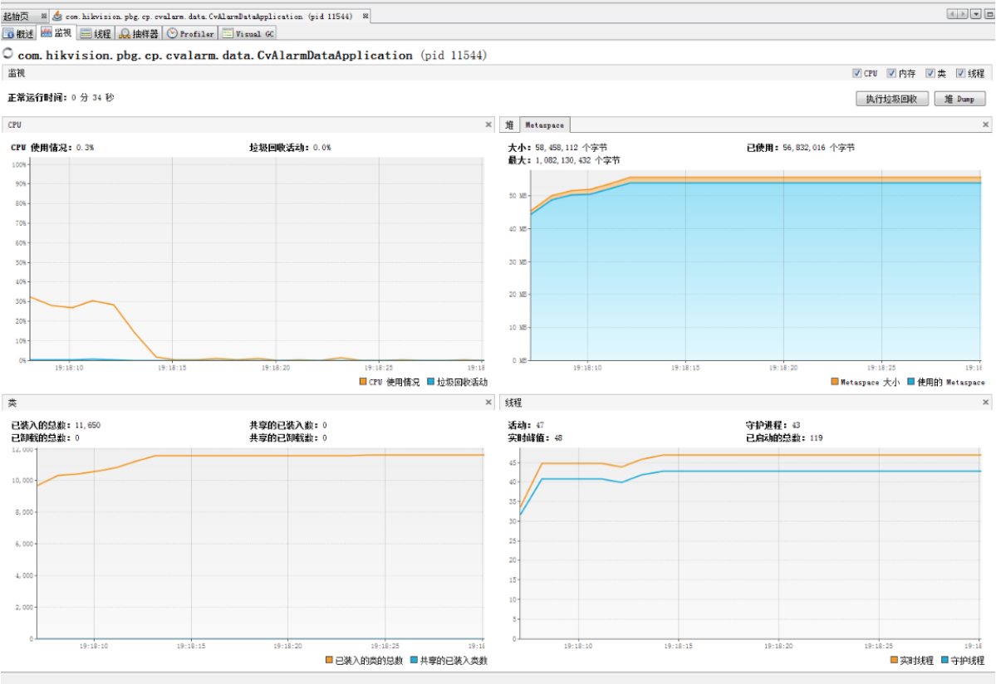996x684 pixels.
Task: Open the 抽样器 sampler tab
Action: pyautogui.click(x=139, y=34)
